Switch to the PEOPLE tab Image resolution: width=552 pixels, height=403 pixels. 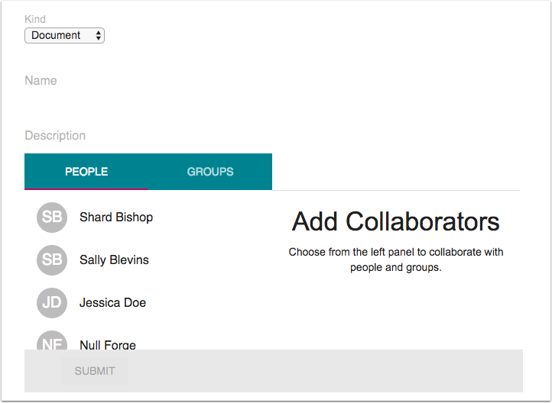(x=86, y=172)
